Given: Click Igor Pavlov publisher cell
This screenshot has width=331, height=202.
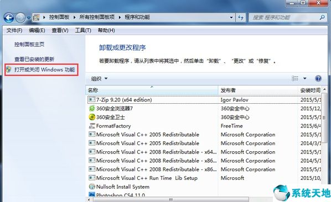Looking at the screenshot, I should click(235, 100).
